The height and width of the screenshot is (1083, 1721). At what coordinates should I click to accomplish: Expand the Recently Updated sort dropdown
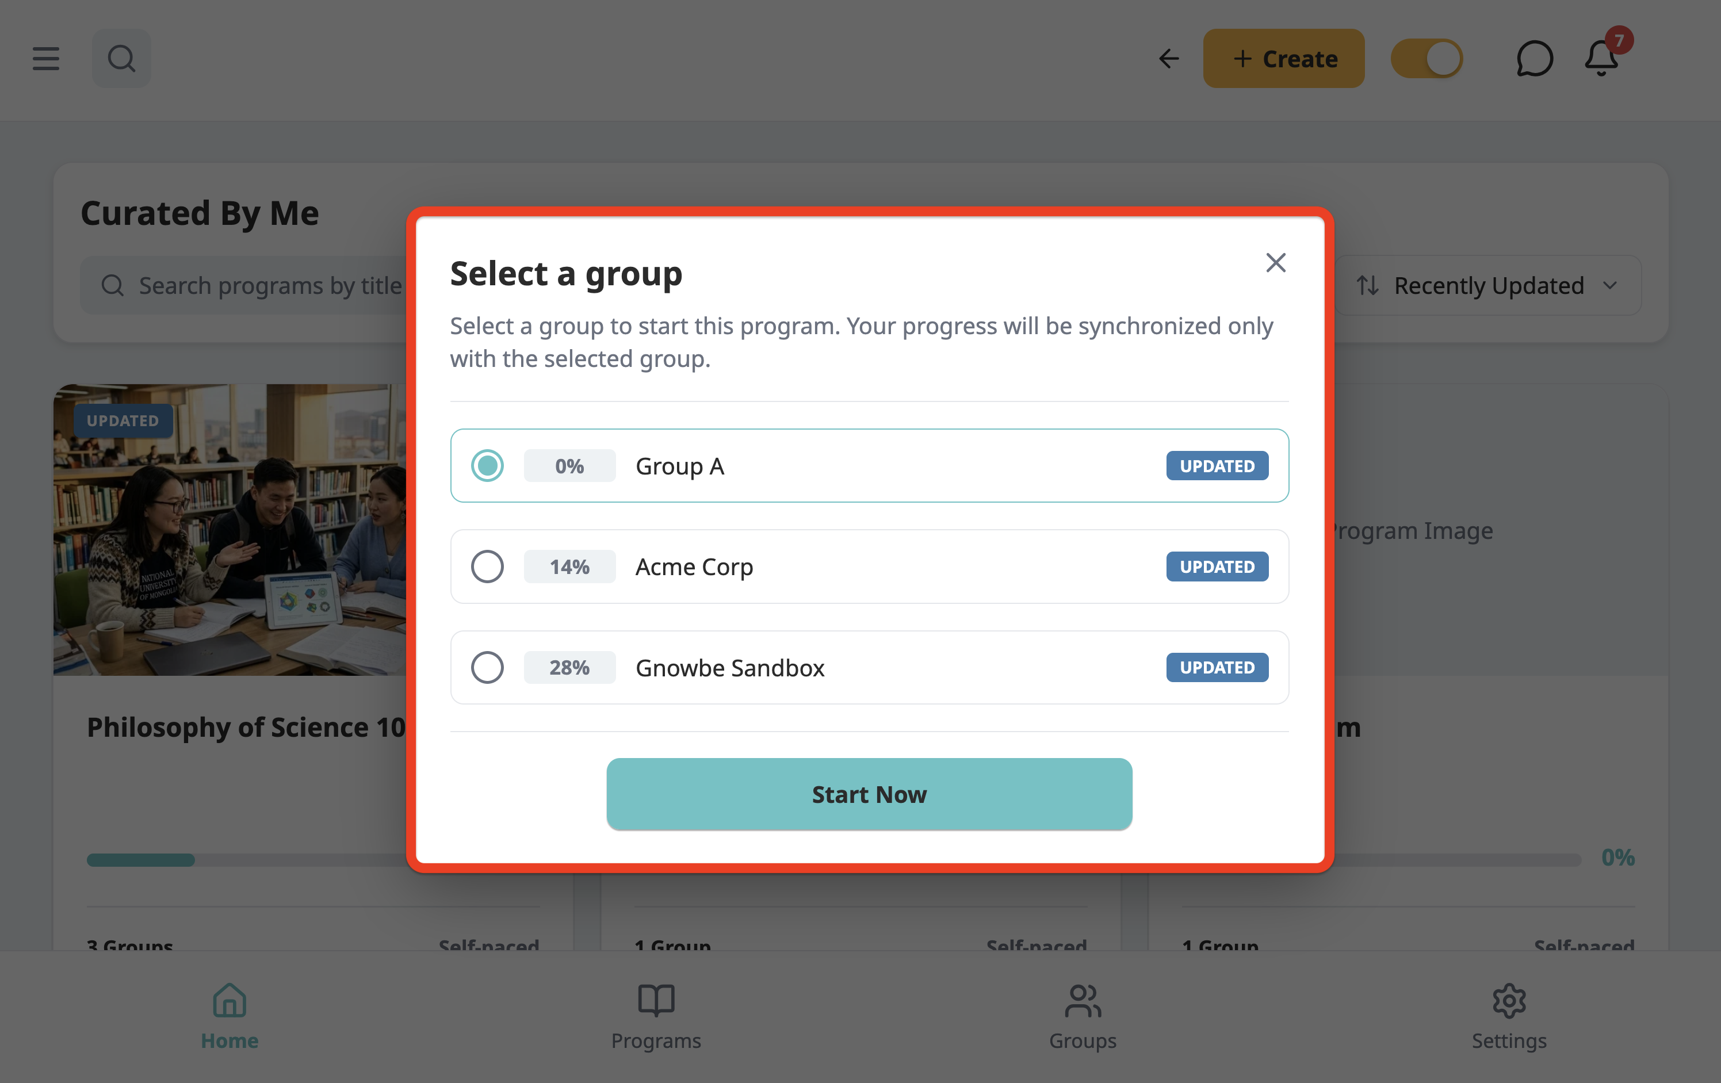pyautogui.click(x=1488, y=285)
